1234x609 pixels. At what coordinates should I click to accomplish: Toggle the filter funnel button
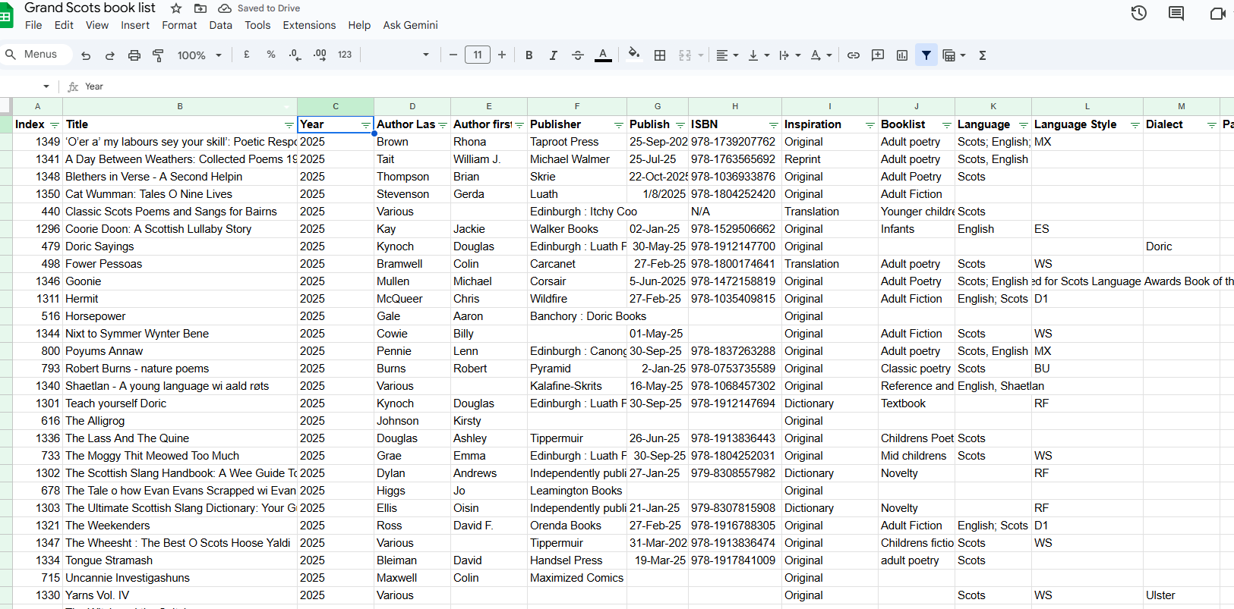tap(926, 55)
